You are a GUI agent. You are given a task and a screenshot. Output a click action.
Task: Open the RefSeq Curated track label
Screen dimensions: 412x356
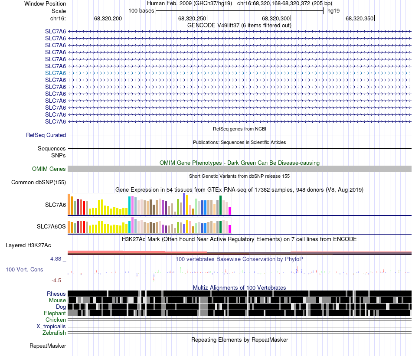coord(46,135)
